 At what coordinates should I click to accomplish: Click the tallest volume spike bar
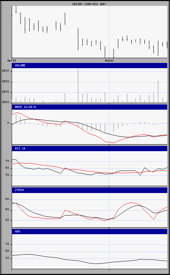78,86
